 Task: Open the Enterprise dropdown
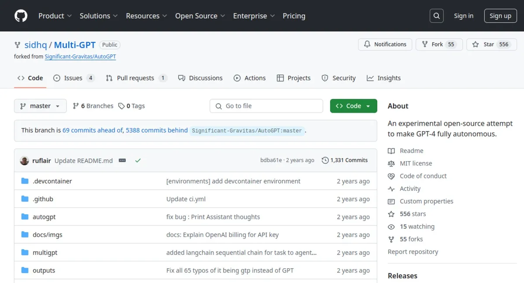254,16
